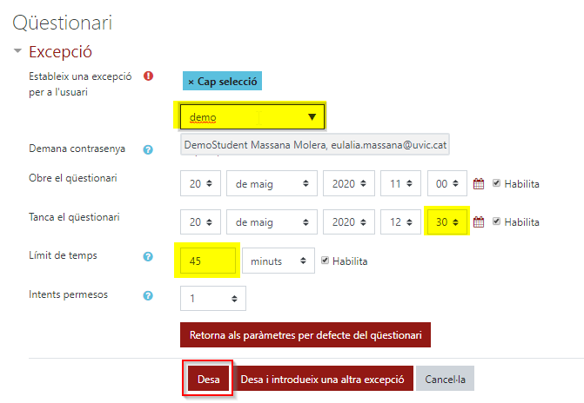Click help icon beside Intents permesos
The height and width of the screenshot is (403, 584).
pyautogui.click(x=148, y=295)
